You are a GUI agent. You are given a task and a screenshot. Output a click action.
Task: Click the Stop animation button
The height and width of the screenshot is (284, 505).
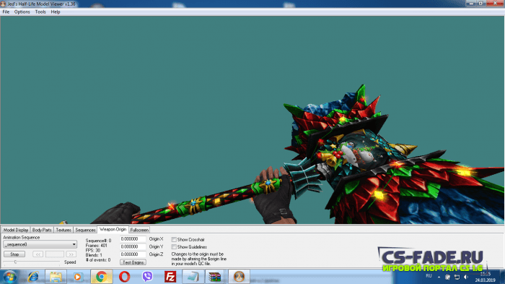[14, 254]
